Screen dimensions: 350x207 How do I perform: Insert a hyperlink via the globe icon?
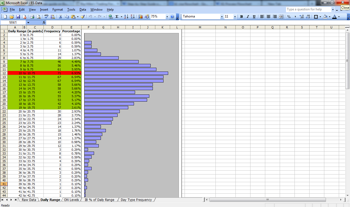click(x=111, y=17)
